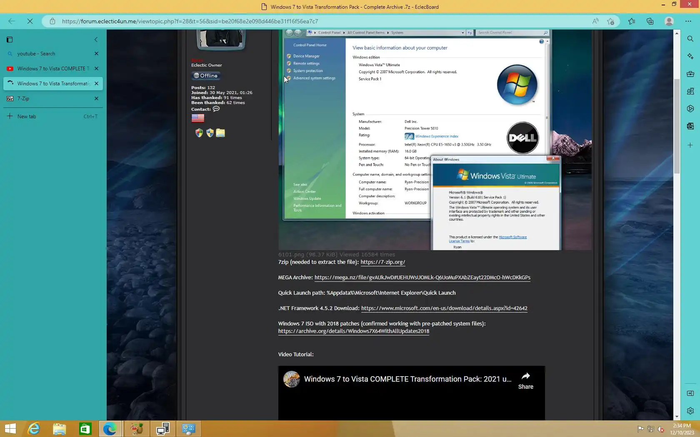Open the sidebar Copilot sparkle icon
The height and width of the screenshot is (437, 700).
pos(690,56)
